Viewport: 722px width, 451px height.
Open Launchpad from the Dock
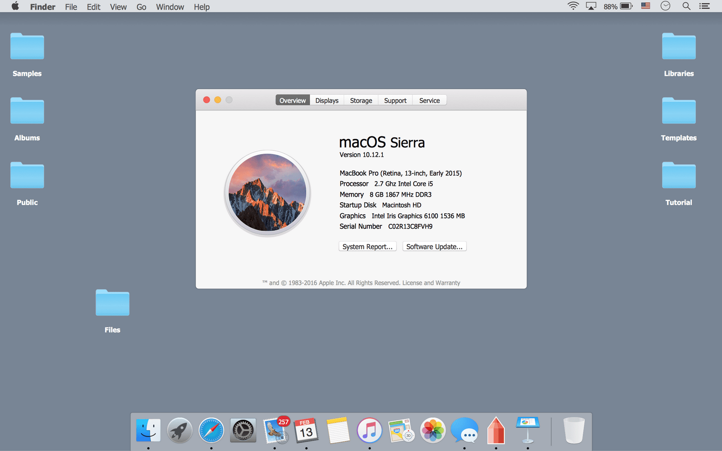coord(180,430)
